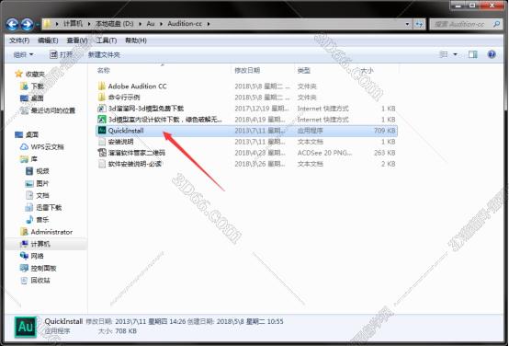
Task: Click the 新建文件夹 button
Action: coord(104,54)
